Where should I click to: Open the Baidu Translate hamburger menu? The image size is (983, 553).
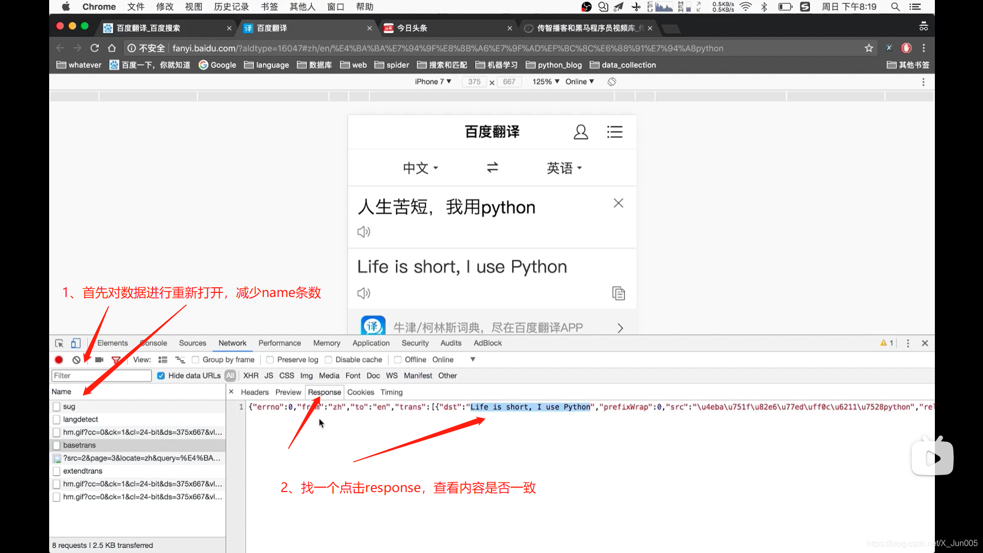pos(615,132)
